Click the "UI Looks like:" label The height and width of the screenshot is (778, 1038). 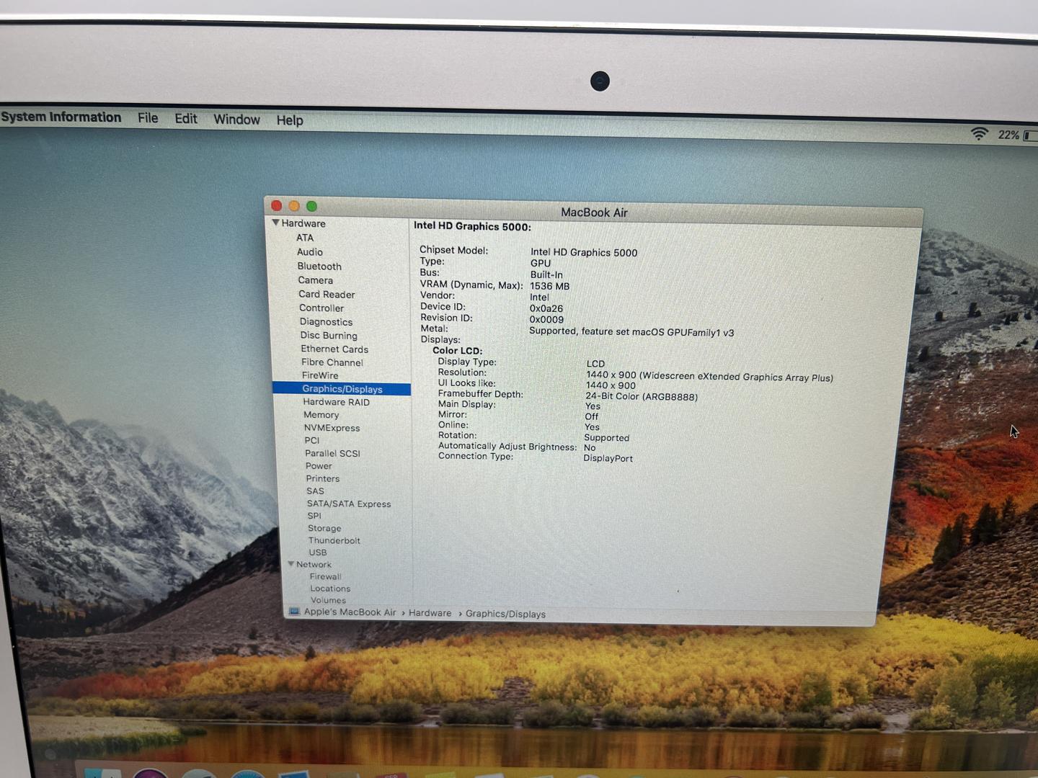pyautogui.click(x=466, y=383)
